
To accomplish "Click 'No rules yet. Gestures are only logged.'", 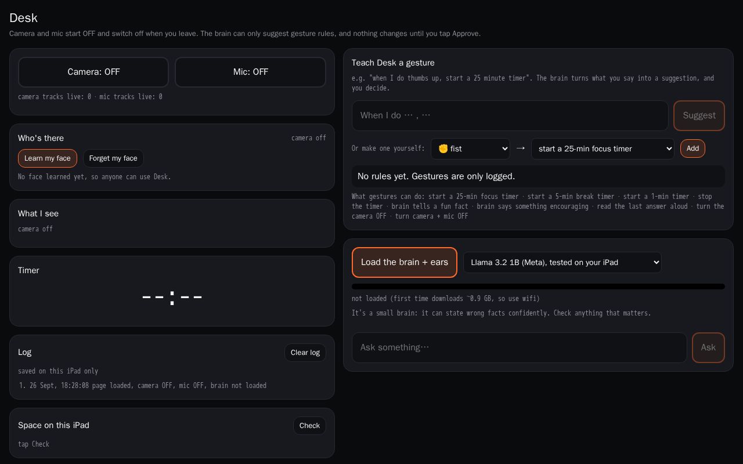I will tap(538, 176).
